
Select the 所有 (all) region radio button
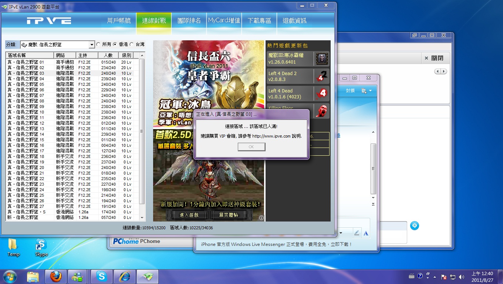click(x=98, y=44)
